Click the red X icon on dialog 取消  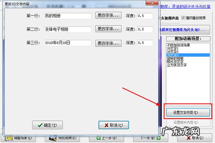[106, 125]
